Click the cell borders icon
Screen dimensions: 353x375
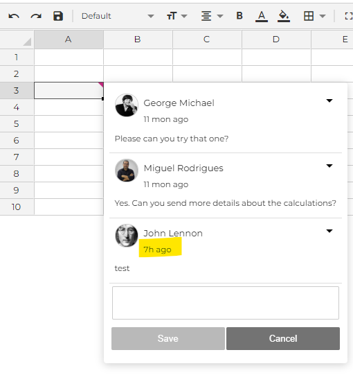[x=309, y=16]
